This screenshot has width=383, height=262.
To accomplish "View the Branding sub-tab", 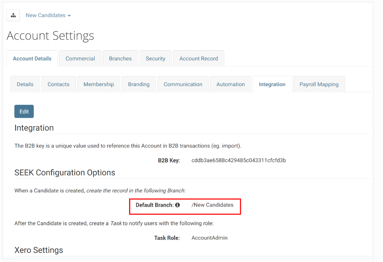I will pyautogui.click(x=139, y=84).
